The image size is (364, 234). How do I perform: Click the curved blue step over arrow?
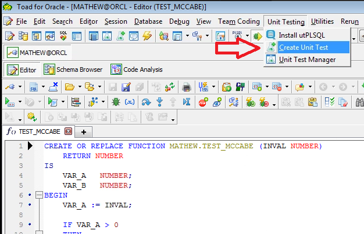(x=146, y=102)
